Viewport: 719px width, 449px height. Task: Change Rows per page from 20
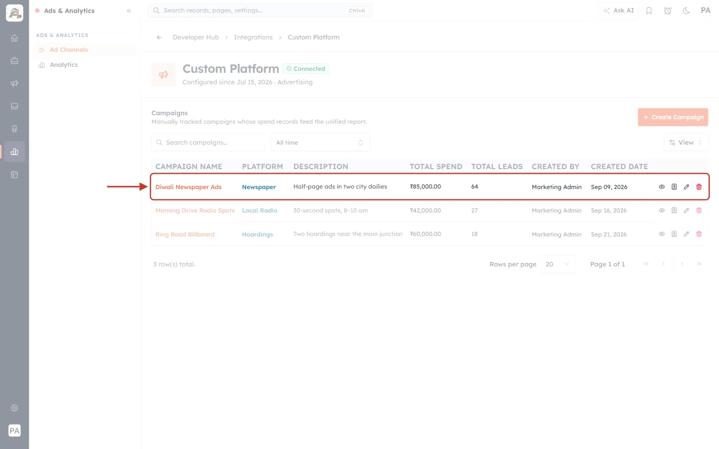(x=558, y=264)
